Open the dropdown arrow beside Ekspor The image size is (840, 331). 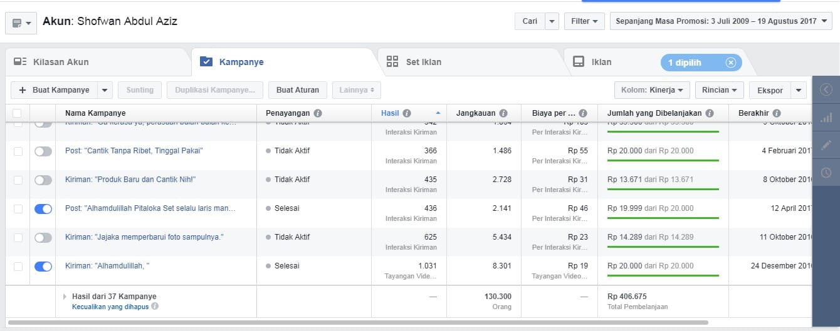[799, 90]
